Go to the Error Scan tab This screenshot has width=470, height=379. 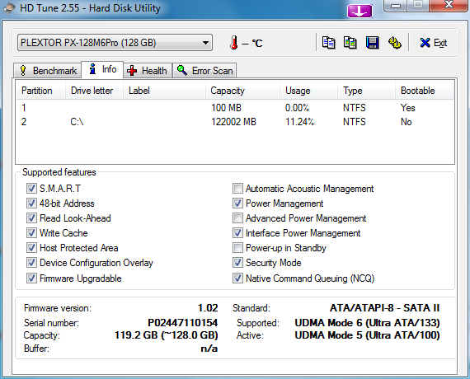pyautogui.click(x=204, y=71)
